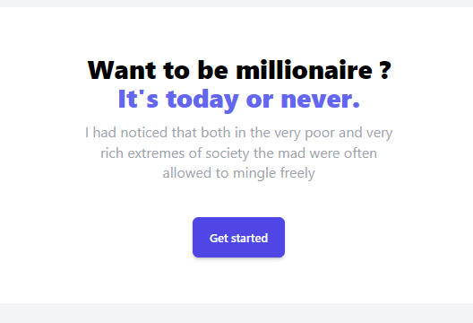
Task: Click the word 'society' in the paragraph
Action: click(228, 153)
